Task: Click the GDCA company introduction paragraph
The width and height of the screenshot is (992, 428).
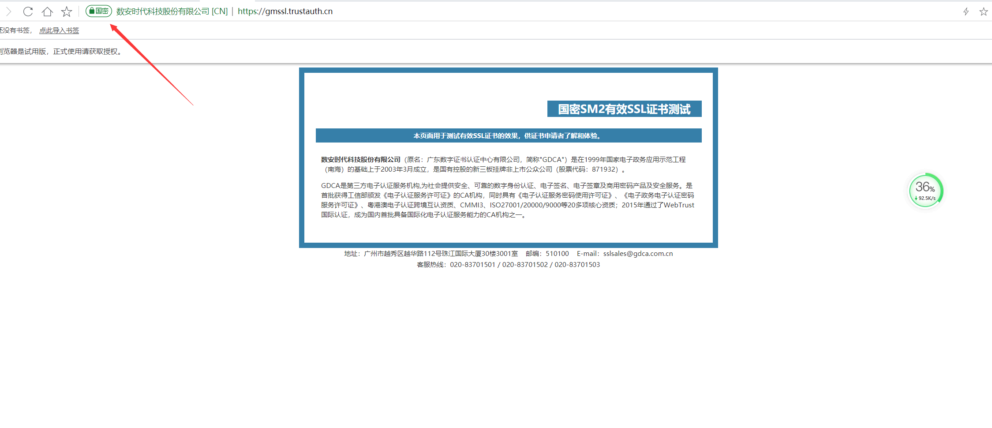Action: 507,200
